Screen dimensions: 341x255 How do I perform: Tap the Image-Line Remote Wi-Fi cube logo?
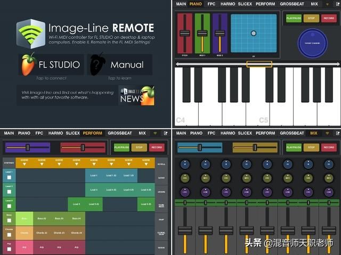(31, 34)
